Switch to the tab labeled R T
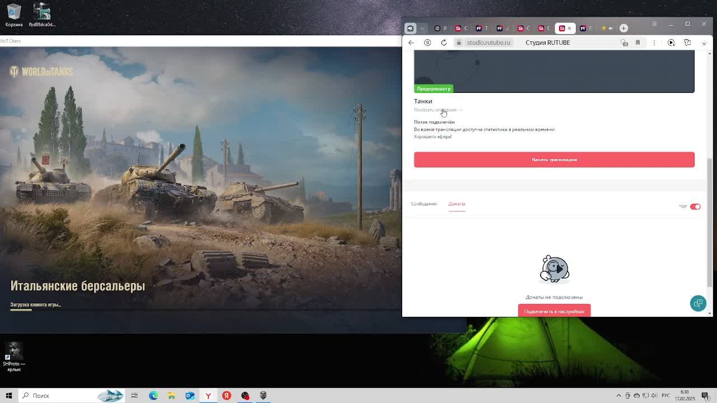The height and width of the screenshot is (403, 717). point(482,28)
